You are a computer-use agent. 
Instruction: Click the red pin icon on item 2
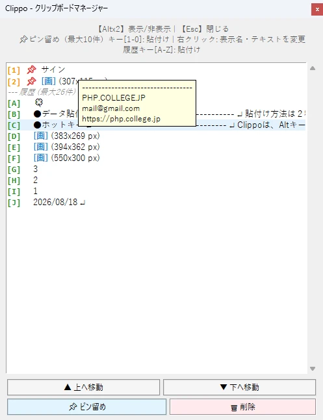[x=31, y=81]
